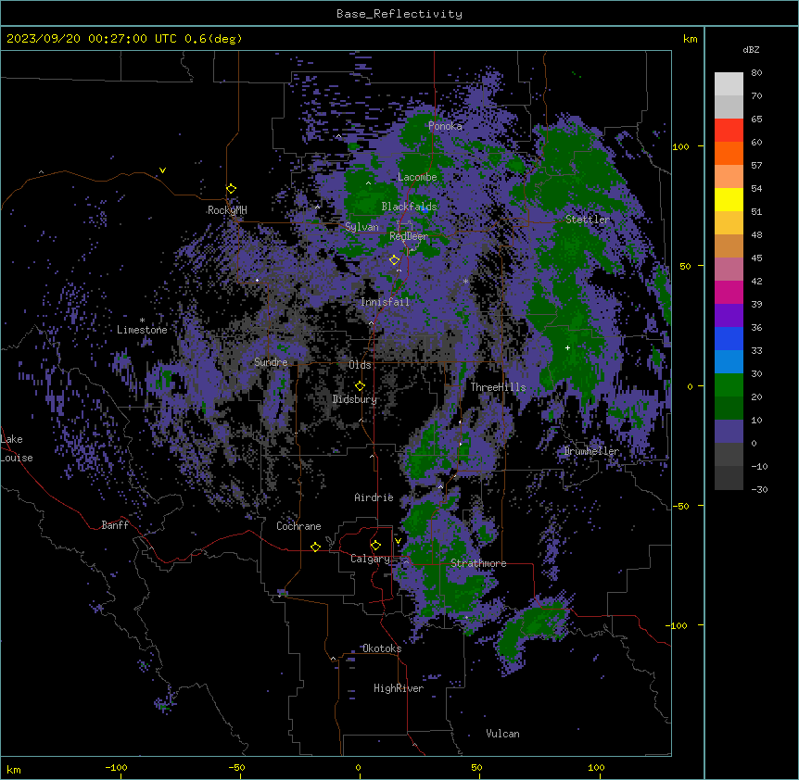Click the Innisfail city label

(385, 302)
